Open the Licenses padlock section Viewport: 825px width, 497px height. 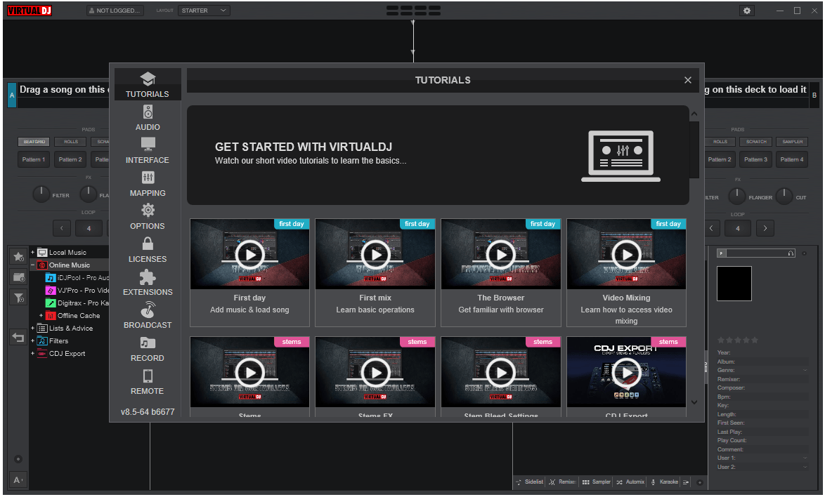coord(148,250)
